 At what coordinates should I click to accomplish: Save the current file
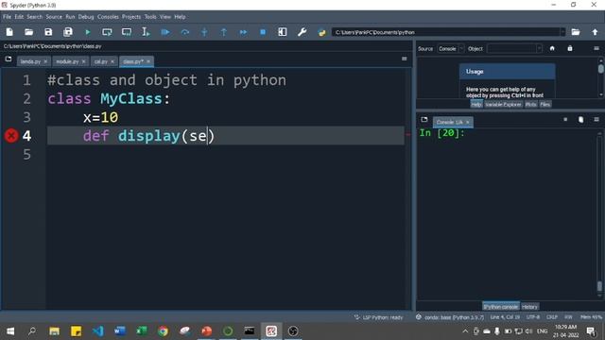(x=48, y=32)
